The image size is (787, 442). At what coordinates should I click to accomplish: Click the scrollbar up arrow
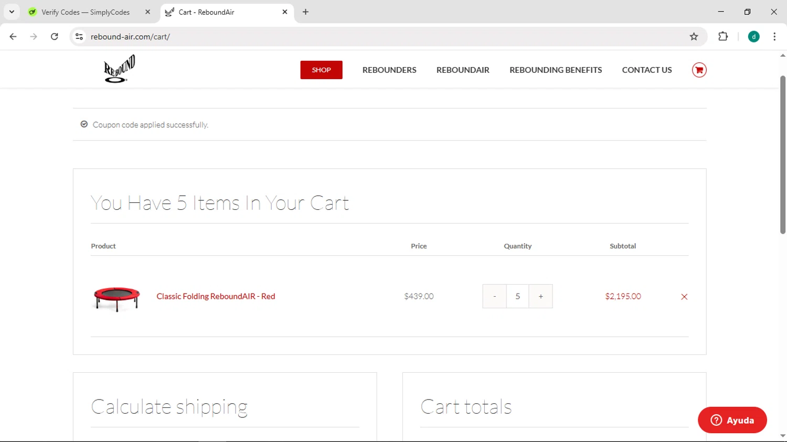(x=783, y=55)
